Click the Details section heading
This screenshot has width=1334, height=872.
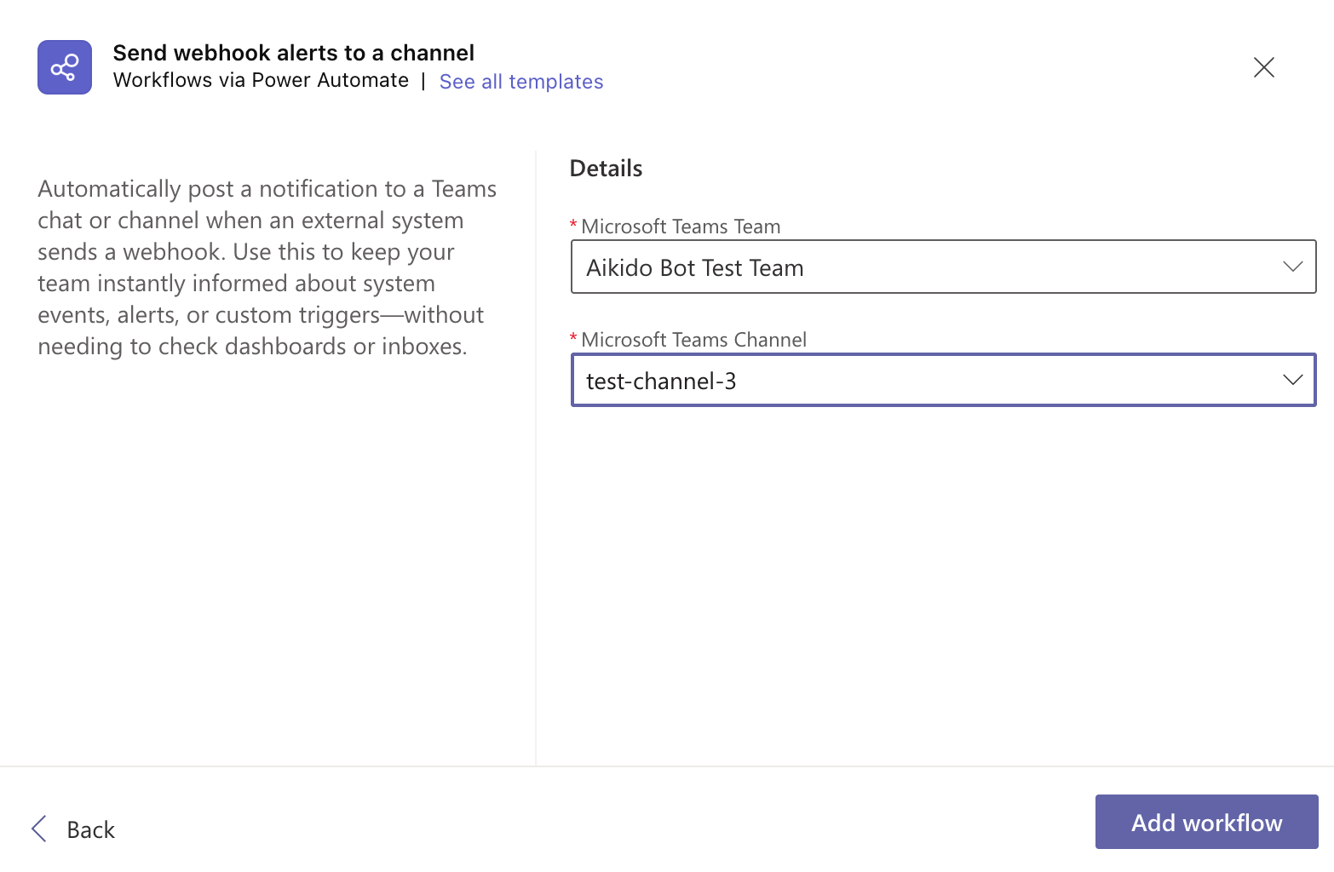606,169
